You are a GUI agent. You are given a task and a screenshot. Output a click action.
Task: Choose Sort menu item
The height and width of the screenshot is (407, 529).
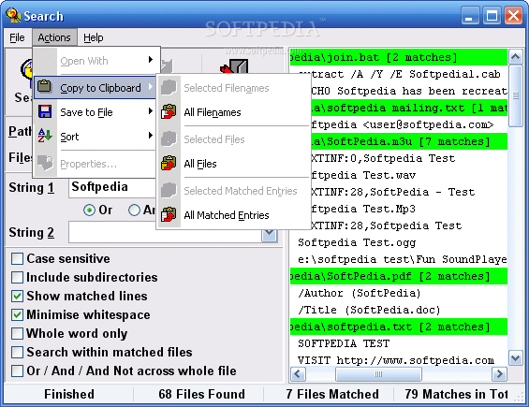[95, 137]
